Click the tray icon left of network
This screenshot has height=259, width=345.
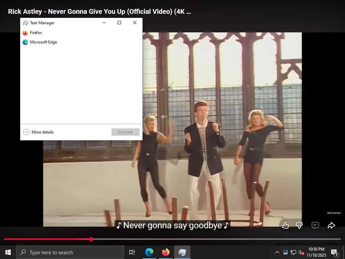285,252
